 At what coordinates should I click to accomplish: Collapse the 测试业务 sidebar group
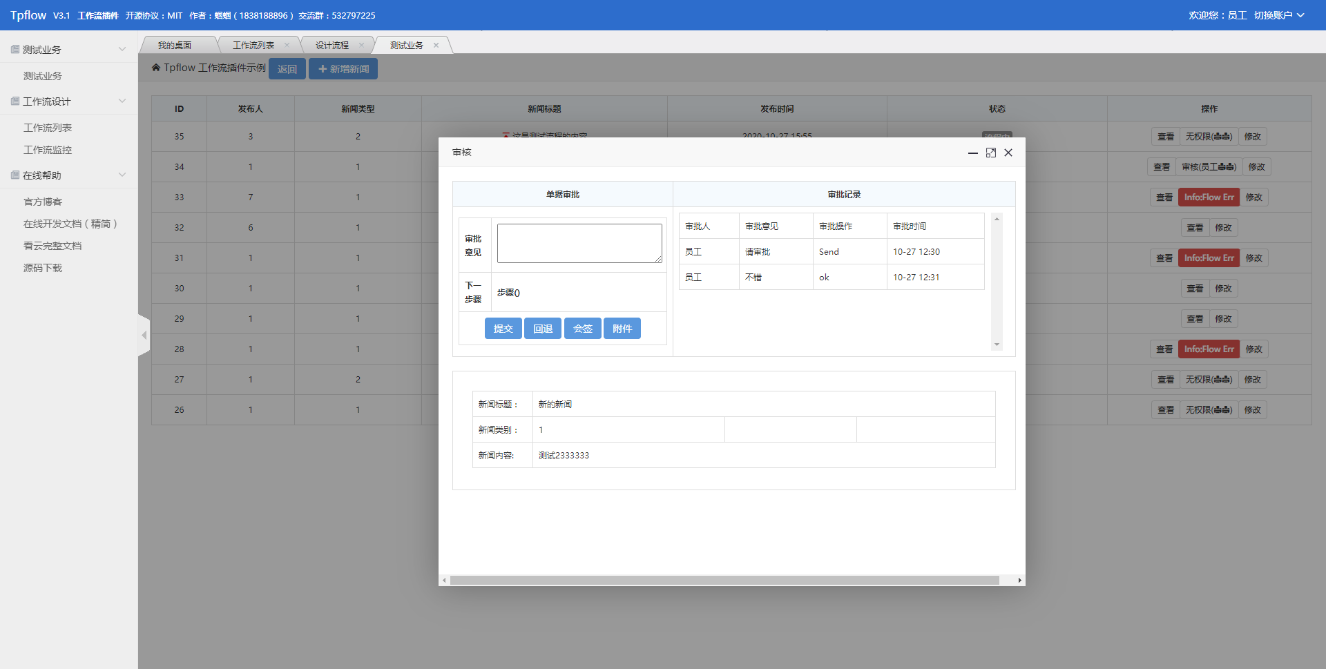click(x=122, y=50)
